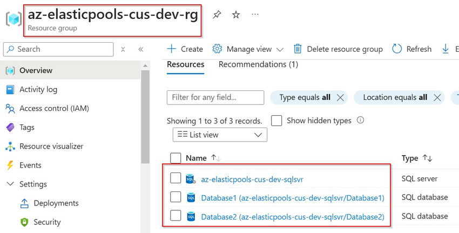Select Overview in the sidebar
Image resolution: width=459 pixels, height=233 pixels.
tap(70, 70)
